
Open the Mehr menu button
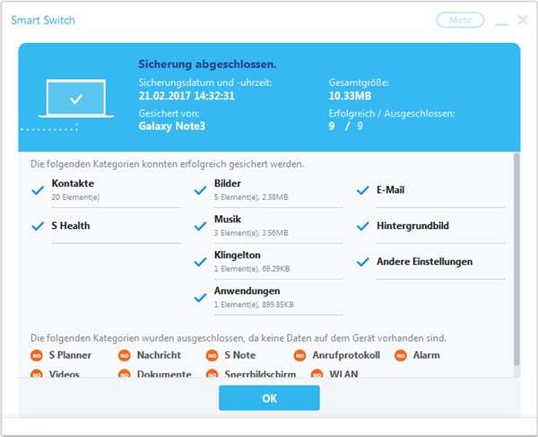(x=460, y=20)
